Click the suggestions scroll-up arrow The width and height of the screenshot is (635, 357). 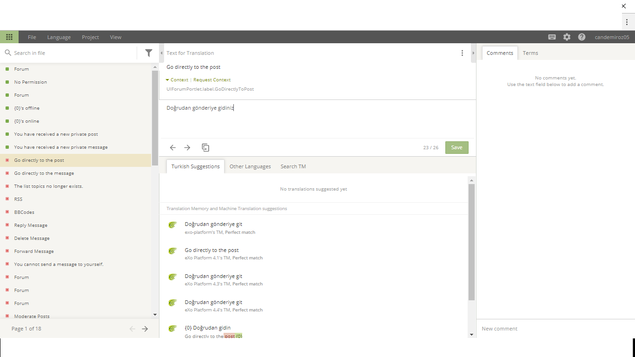[471, 180]
